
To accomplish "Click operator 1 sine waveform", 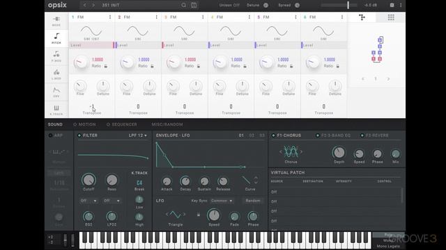I will click(91, 31).
